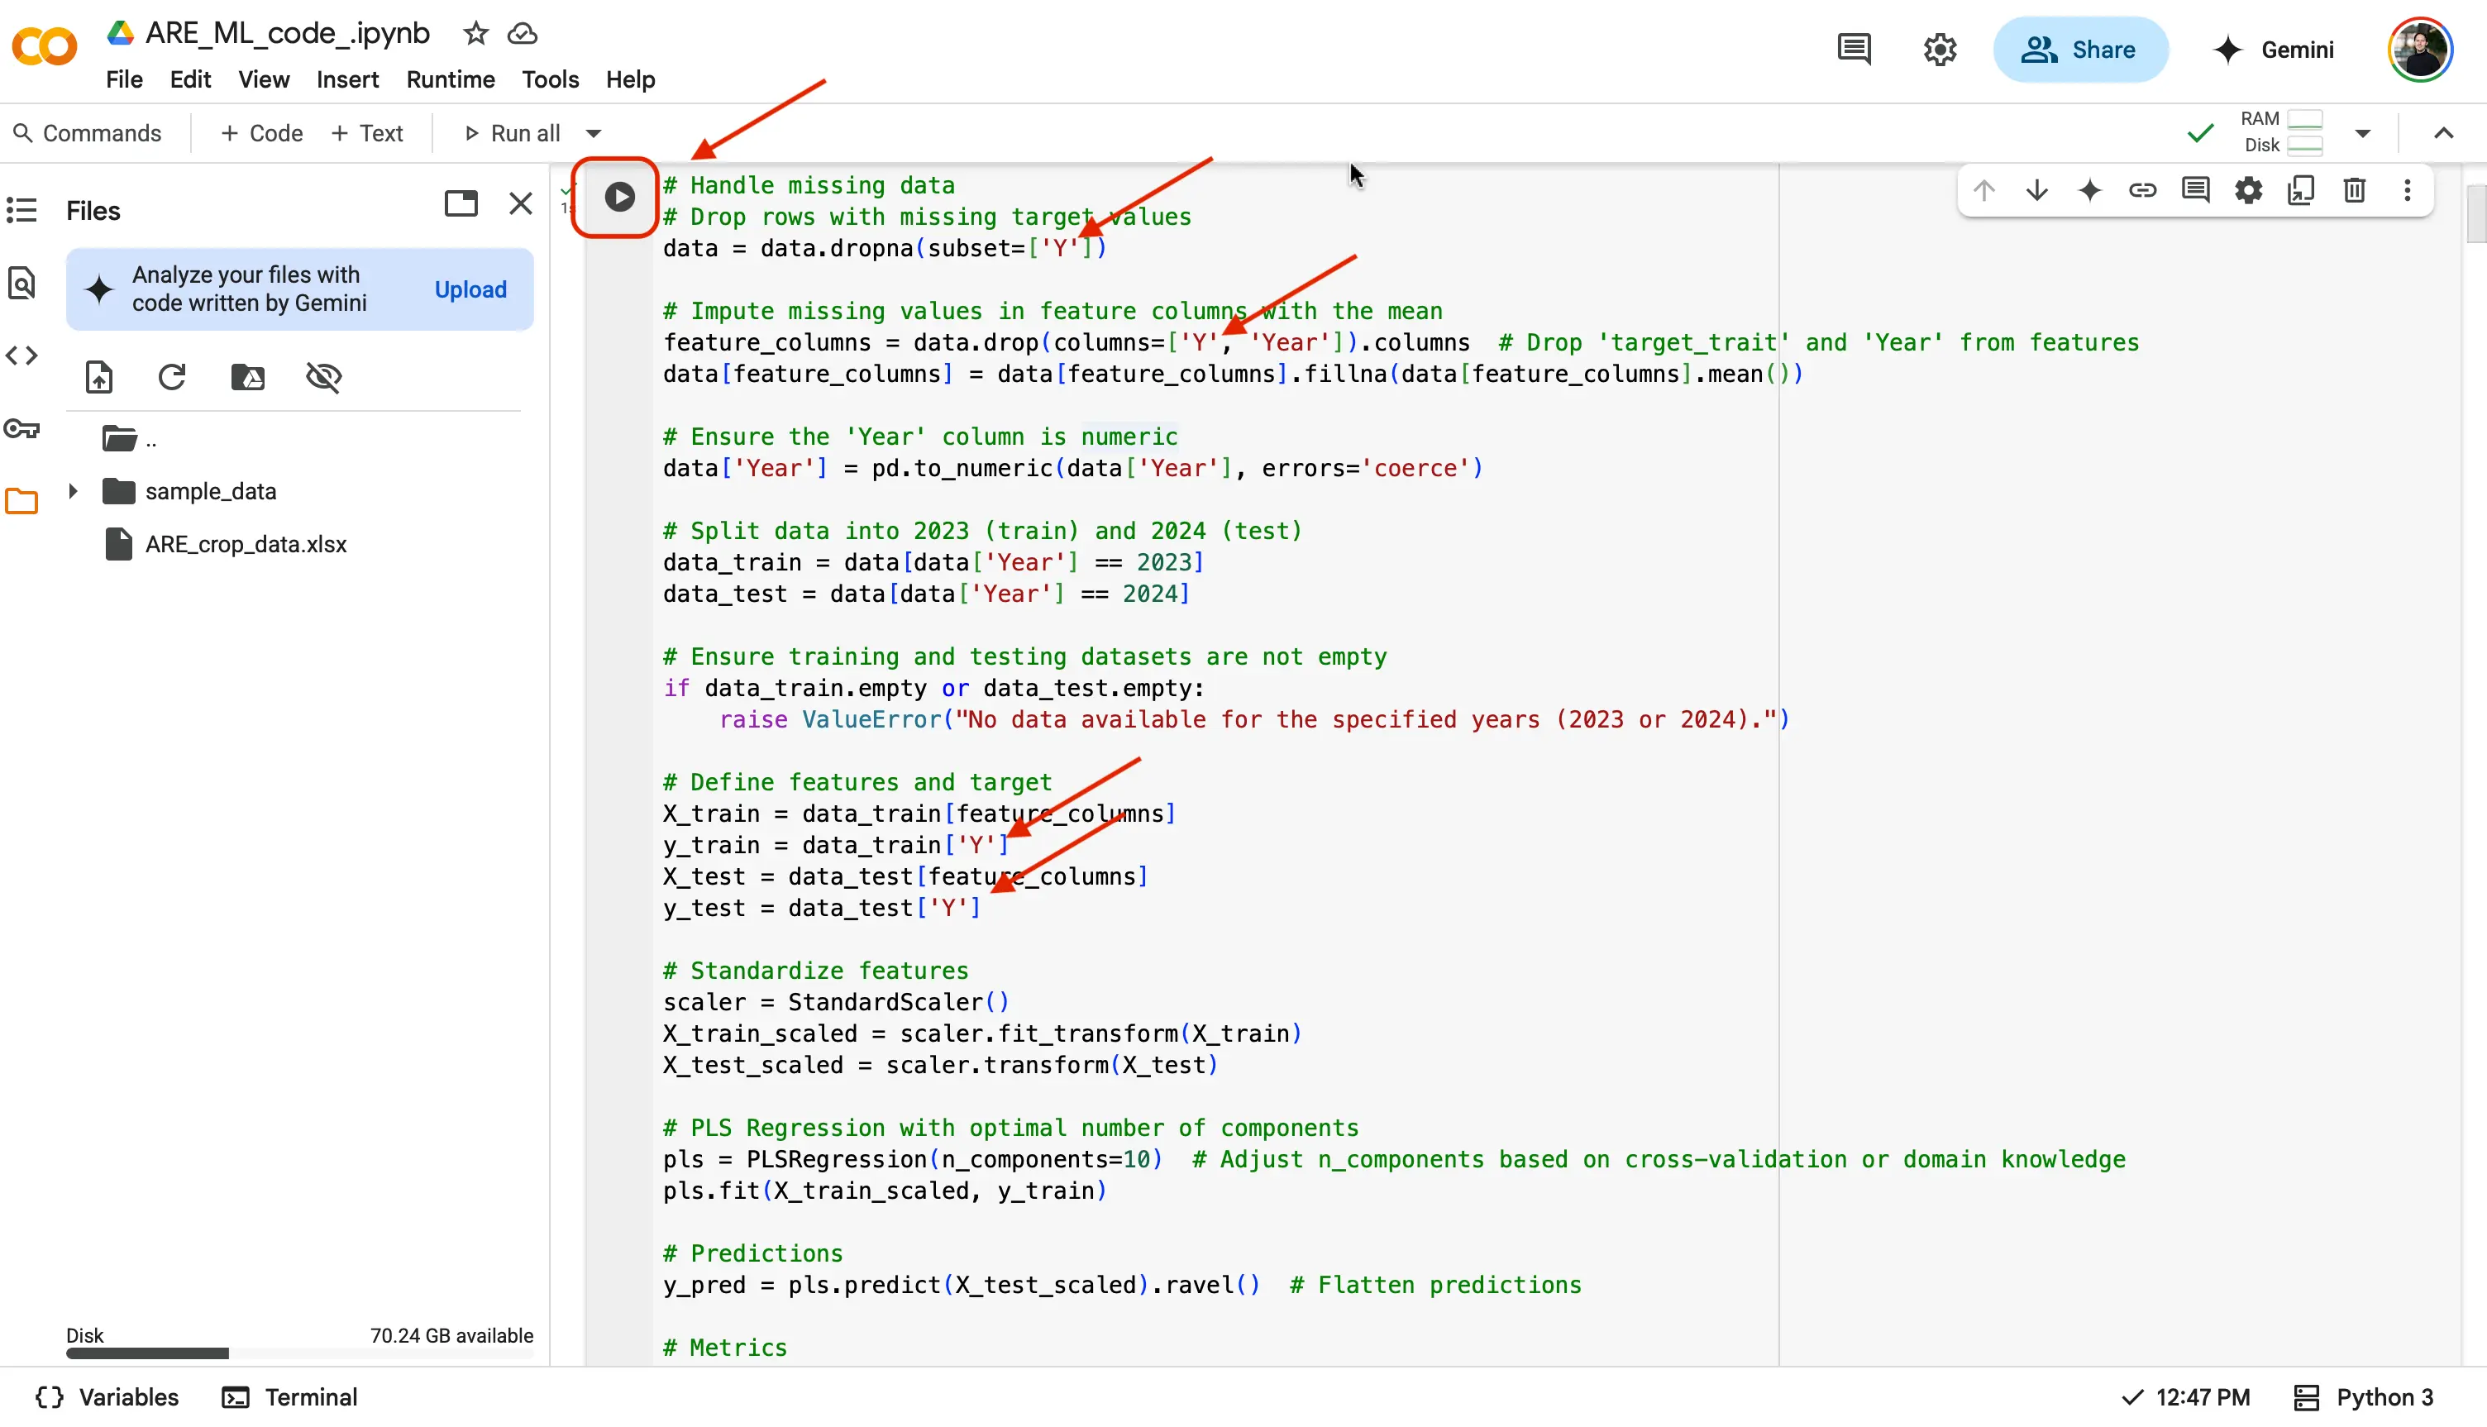Click the notebook title ARE_ML_code_.ipynb

coord(287,33)
